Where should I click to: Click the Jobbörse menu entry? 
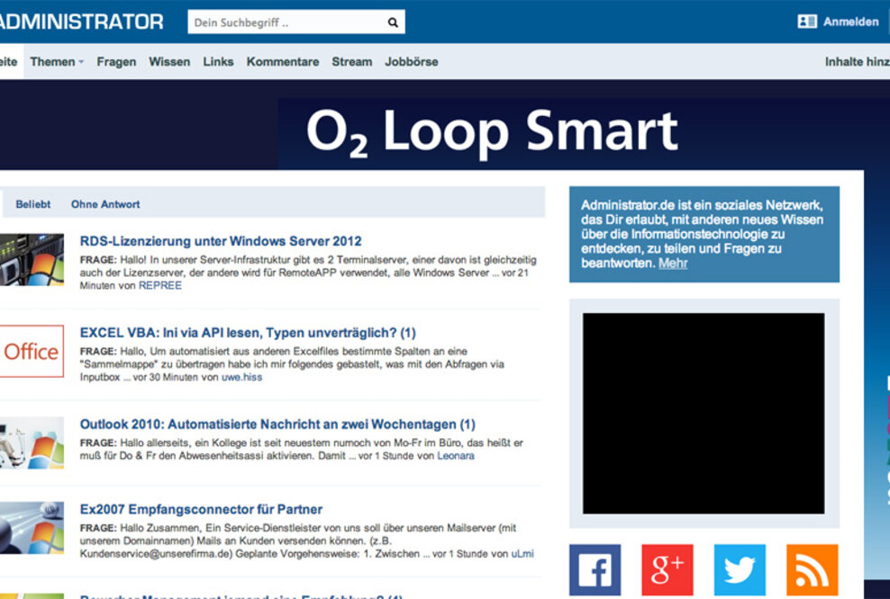[411, 61]
